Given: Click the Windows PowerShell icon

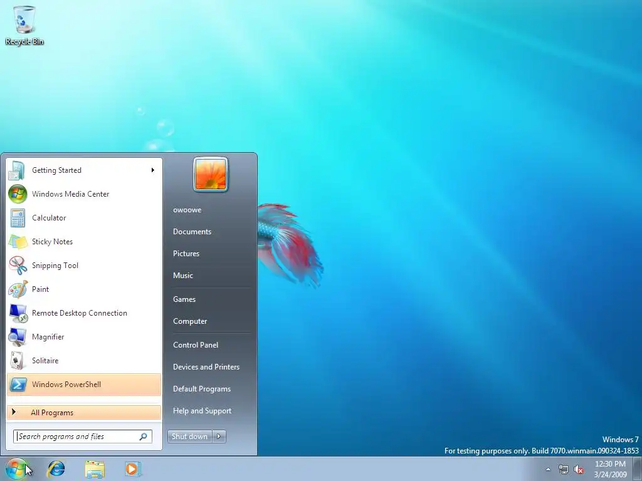Looking at the screenshot, I should [x=18, y=385].
